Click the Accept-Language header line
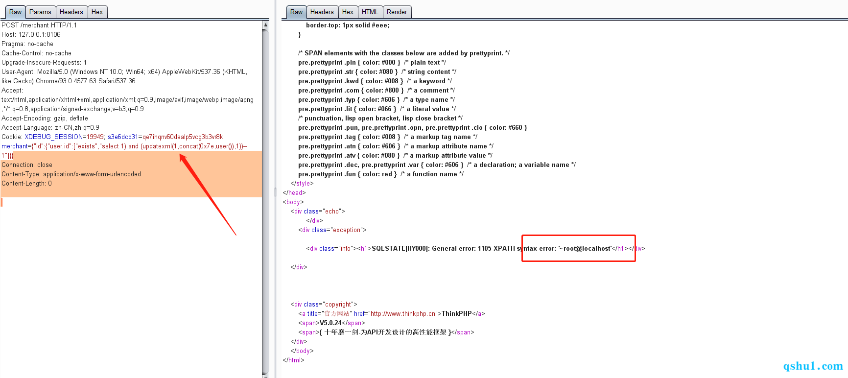The height and width of the screenshot is (378, 848). point(50,127)
